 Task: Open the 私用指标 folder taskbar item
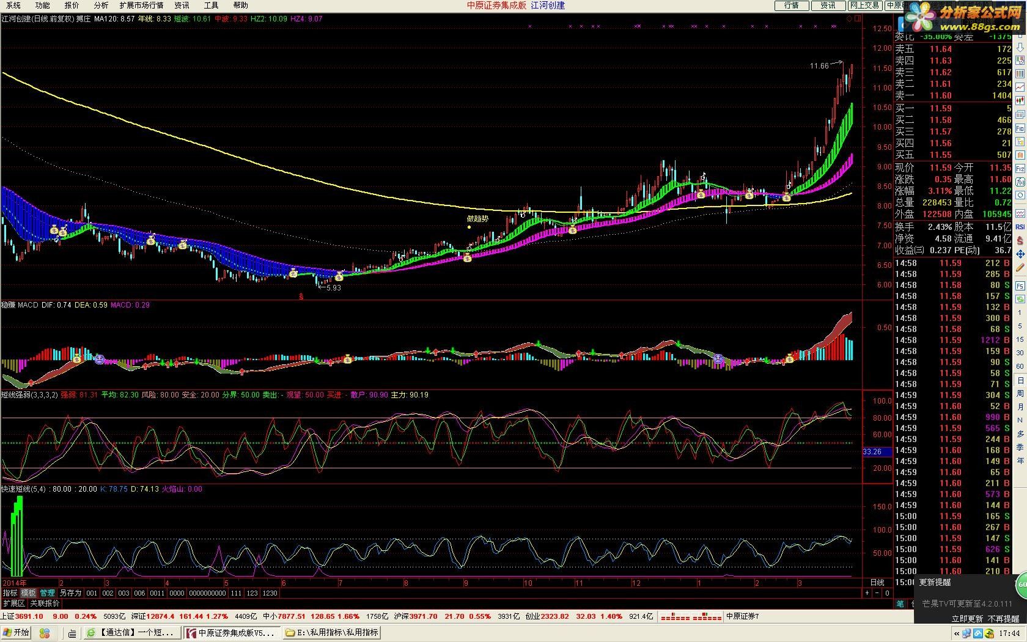[x=331, y=633]
